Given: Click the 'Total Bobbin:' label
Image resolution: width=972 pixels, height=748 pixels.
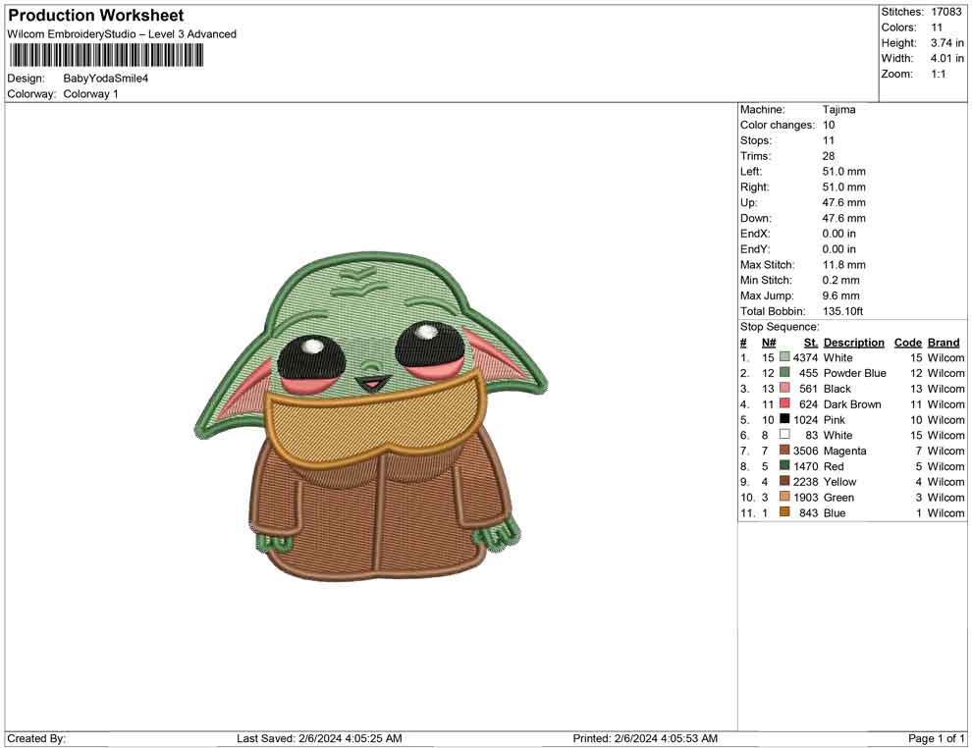Looking at the screenshot, I should [x=773, y=311].
